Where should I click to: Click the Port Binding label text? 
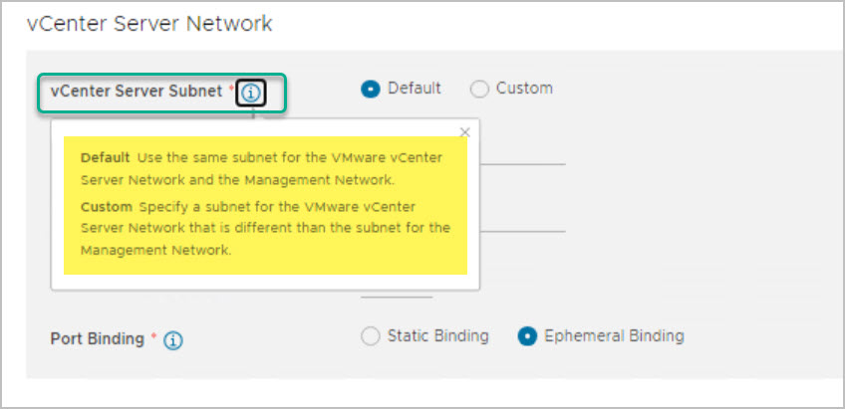(97, 338)
